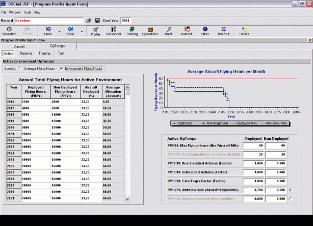Select the 2031 year row header
This screenshot has height=226, width=313.
click(x=14, y=198)
